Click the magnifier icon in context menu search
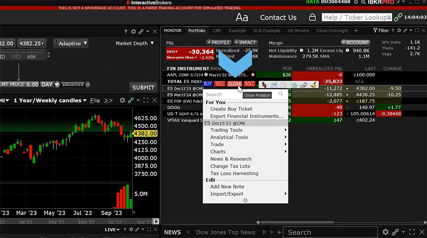The height and width of the screenshot is (238, 427). (x=281, y=94)
